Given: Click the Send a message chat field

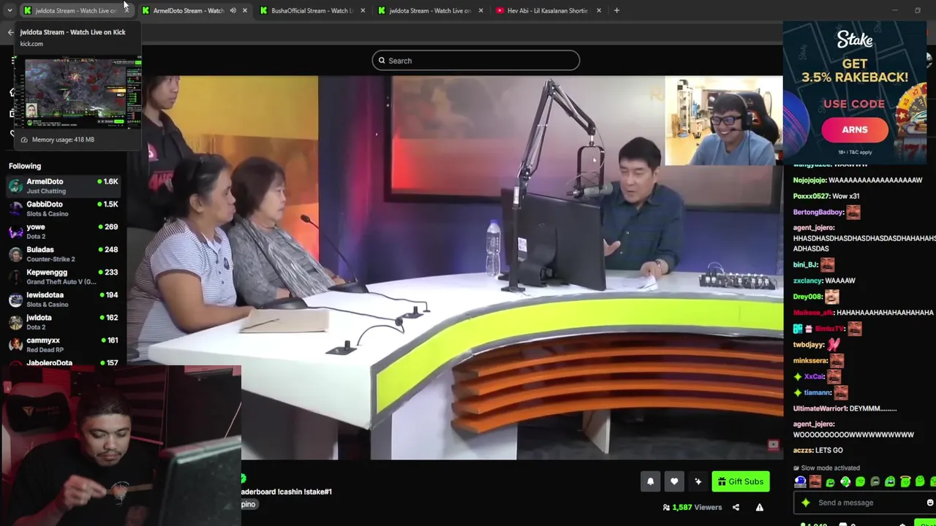Looking at the screenshot, I should click(x=863, y=503).
